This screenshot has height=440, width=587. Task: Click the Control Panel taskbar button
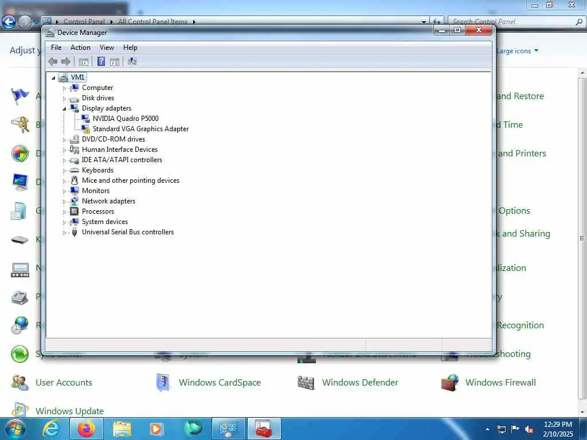coord(229,429)
